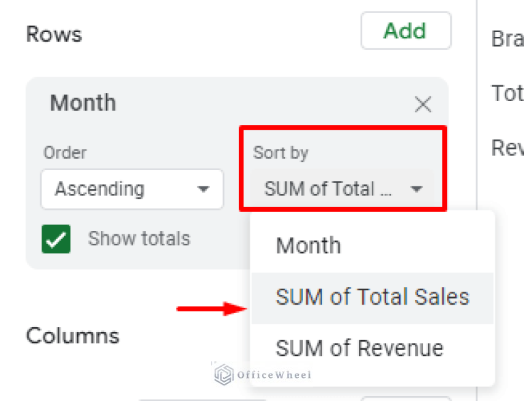Screen dimensions: 524x401
Task: Select SUM of Total Sales option
Action: click(x=373, y=298)
